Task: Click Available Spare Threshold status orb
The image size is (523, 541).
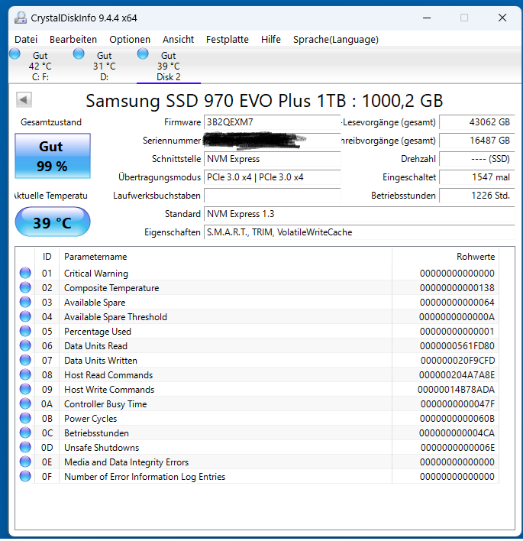Action: (25, 316)
